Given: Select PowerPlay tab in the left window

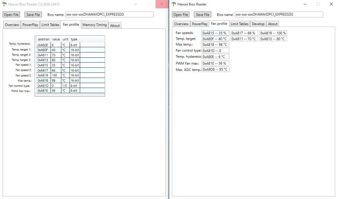Looking at the screenshot, I should pyautogui.click(x=29, y=25).
